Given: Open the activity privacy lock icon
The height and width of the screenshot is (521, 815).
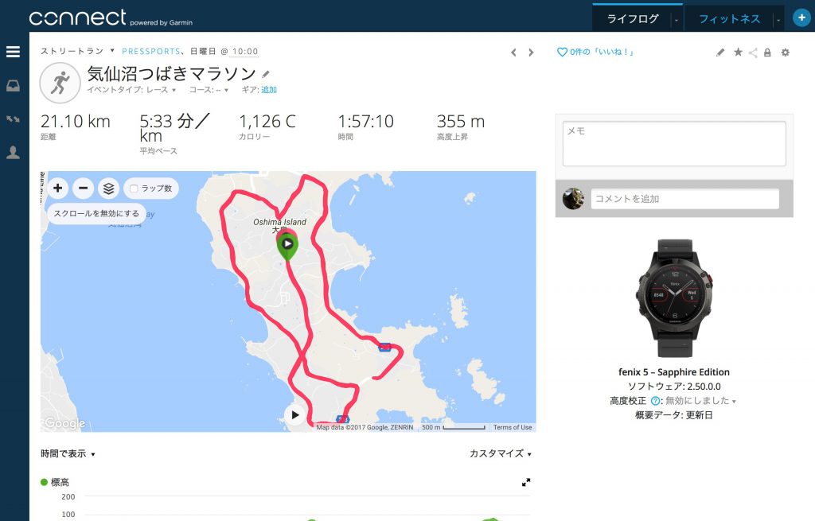Looking at the screenshot, I should click(767, 52).
